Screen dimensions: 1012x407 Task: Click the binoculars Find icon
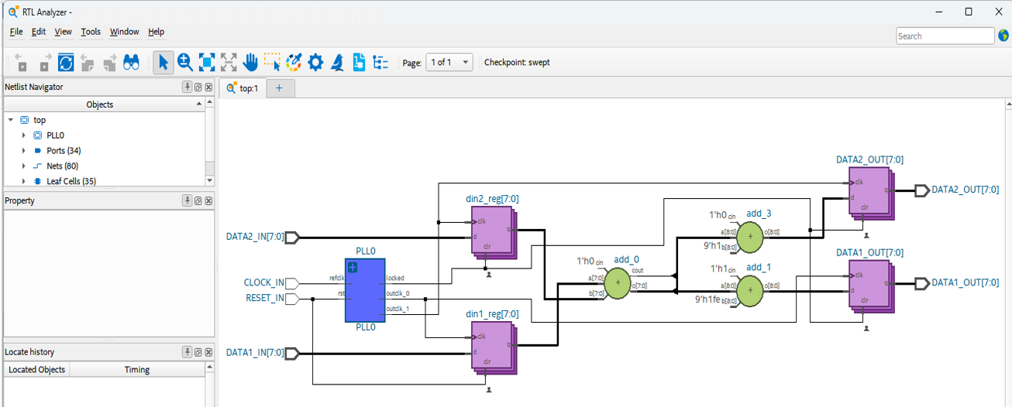(x=131, y=63)
